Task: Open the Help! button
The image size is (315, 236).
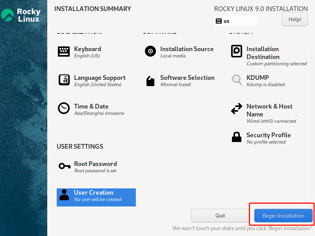Action: tap(295, 19)
